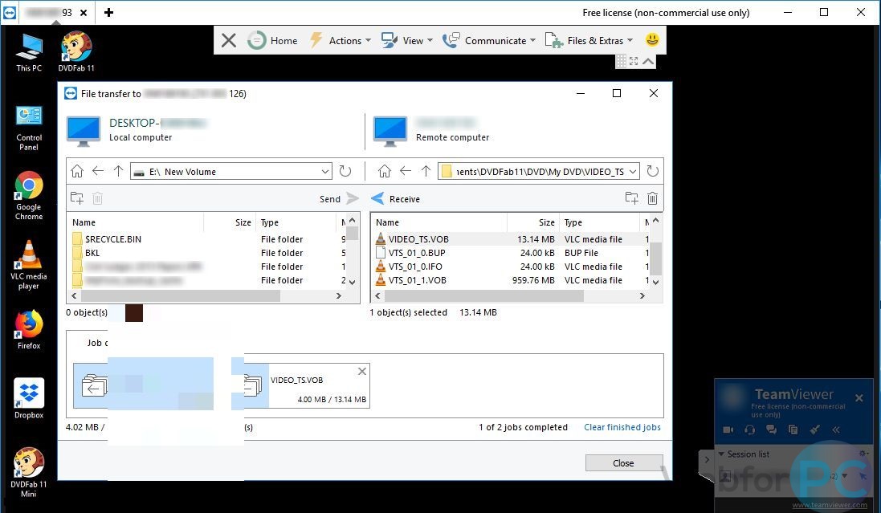This screenshot has height=513, width=881.
Task: Open Dropbox desktop shortcut
Action: 29,398
